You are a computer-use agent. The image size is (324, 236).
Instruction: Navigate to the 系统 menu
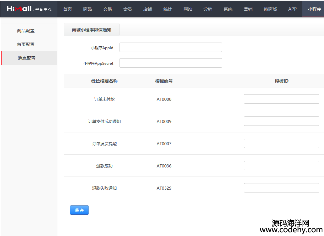(228, 9)
